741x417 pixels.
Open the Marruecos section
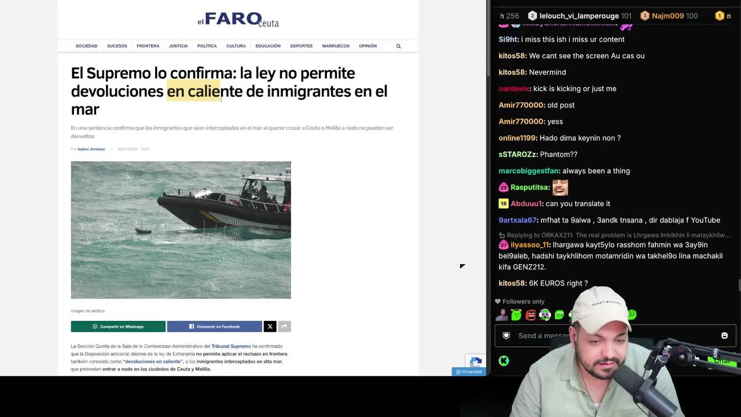pos(336,46)
